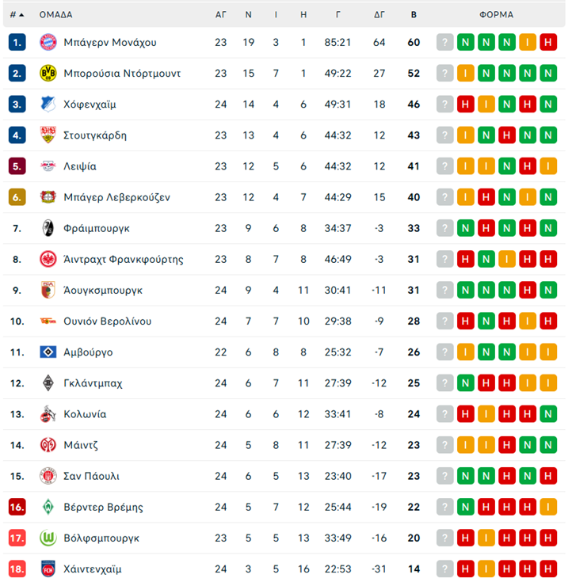Click the Borussia Dortmund club logo
Viewport: 572px width, 582px height.
[48, 73]
